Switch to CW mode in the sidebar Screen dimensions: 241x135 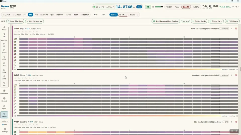click(4, 35)
